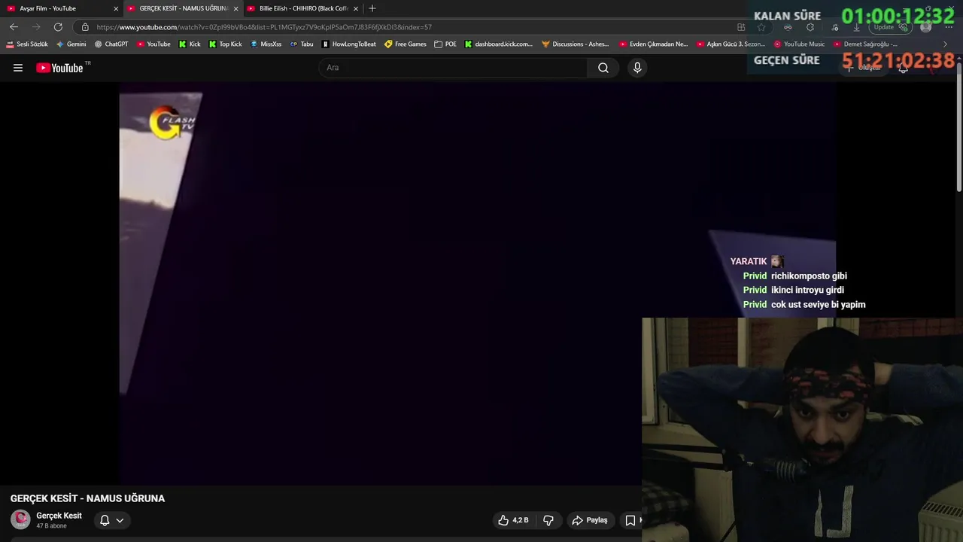963x542 pixels.
Task: Select the video title GERÇEK KESİT - NAMUS UĞRUNA
Action: [x=87, y=498]
